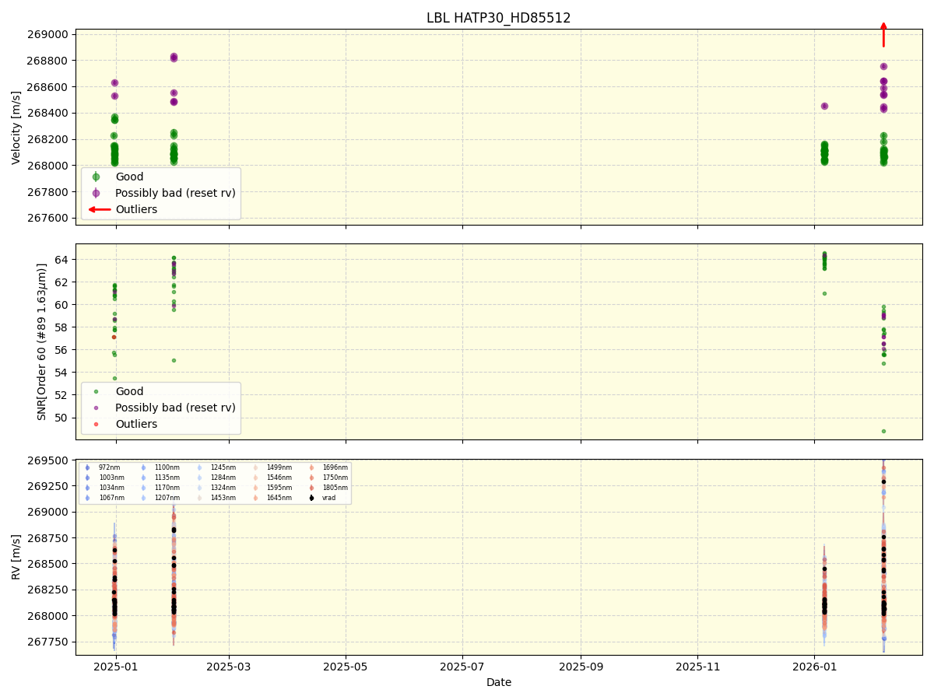
Task: Click the 1284nm legend entry
Action: 216,478
